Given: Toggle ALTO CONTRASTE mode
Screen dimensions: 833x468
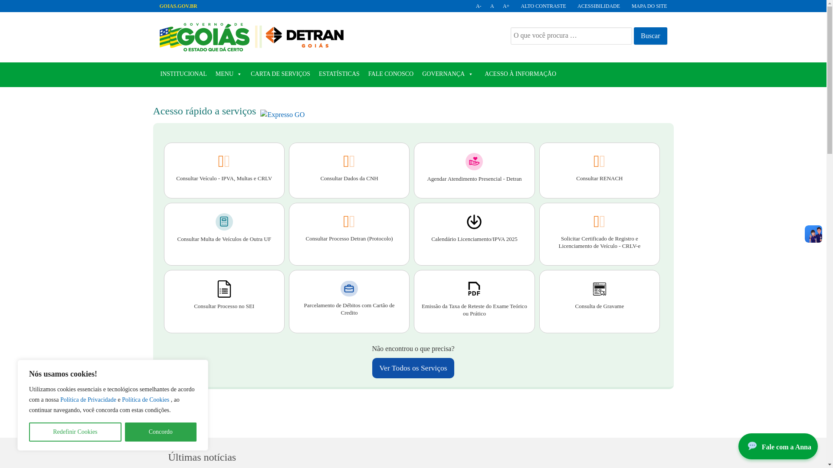Looking at the screenshot, I should point(543,6).
